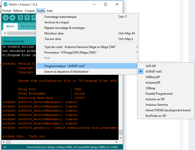Choose AVR ISP programmer

point(166,66)
